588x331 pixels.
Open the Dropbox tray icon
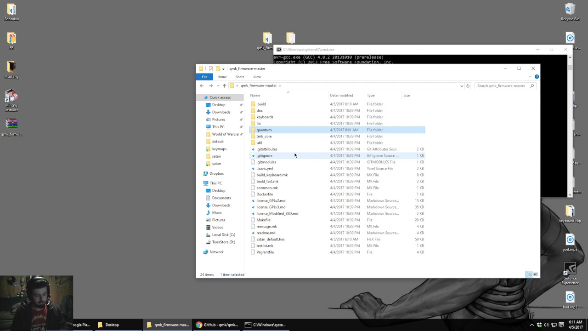(539, 325)
